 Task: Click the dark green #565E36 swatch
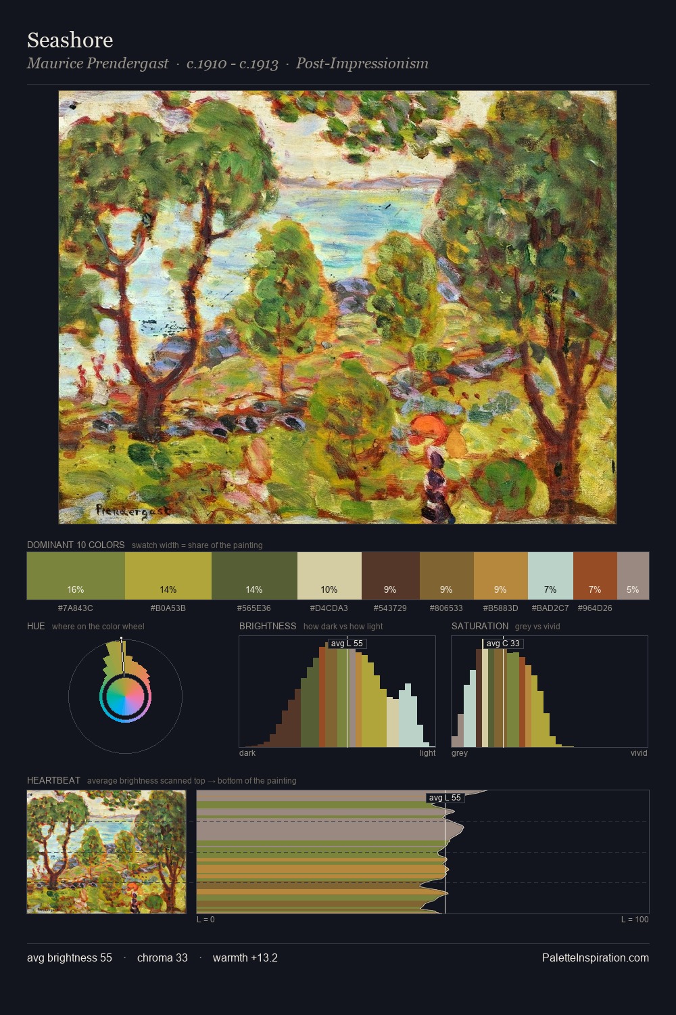pyautogui.click(x=254, y=576)
